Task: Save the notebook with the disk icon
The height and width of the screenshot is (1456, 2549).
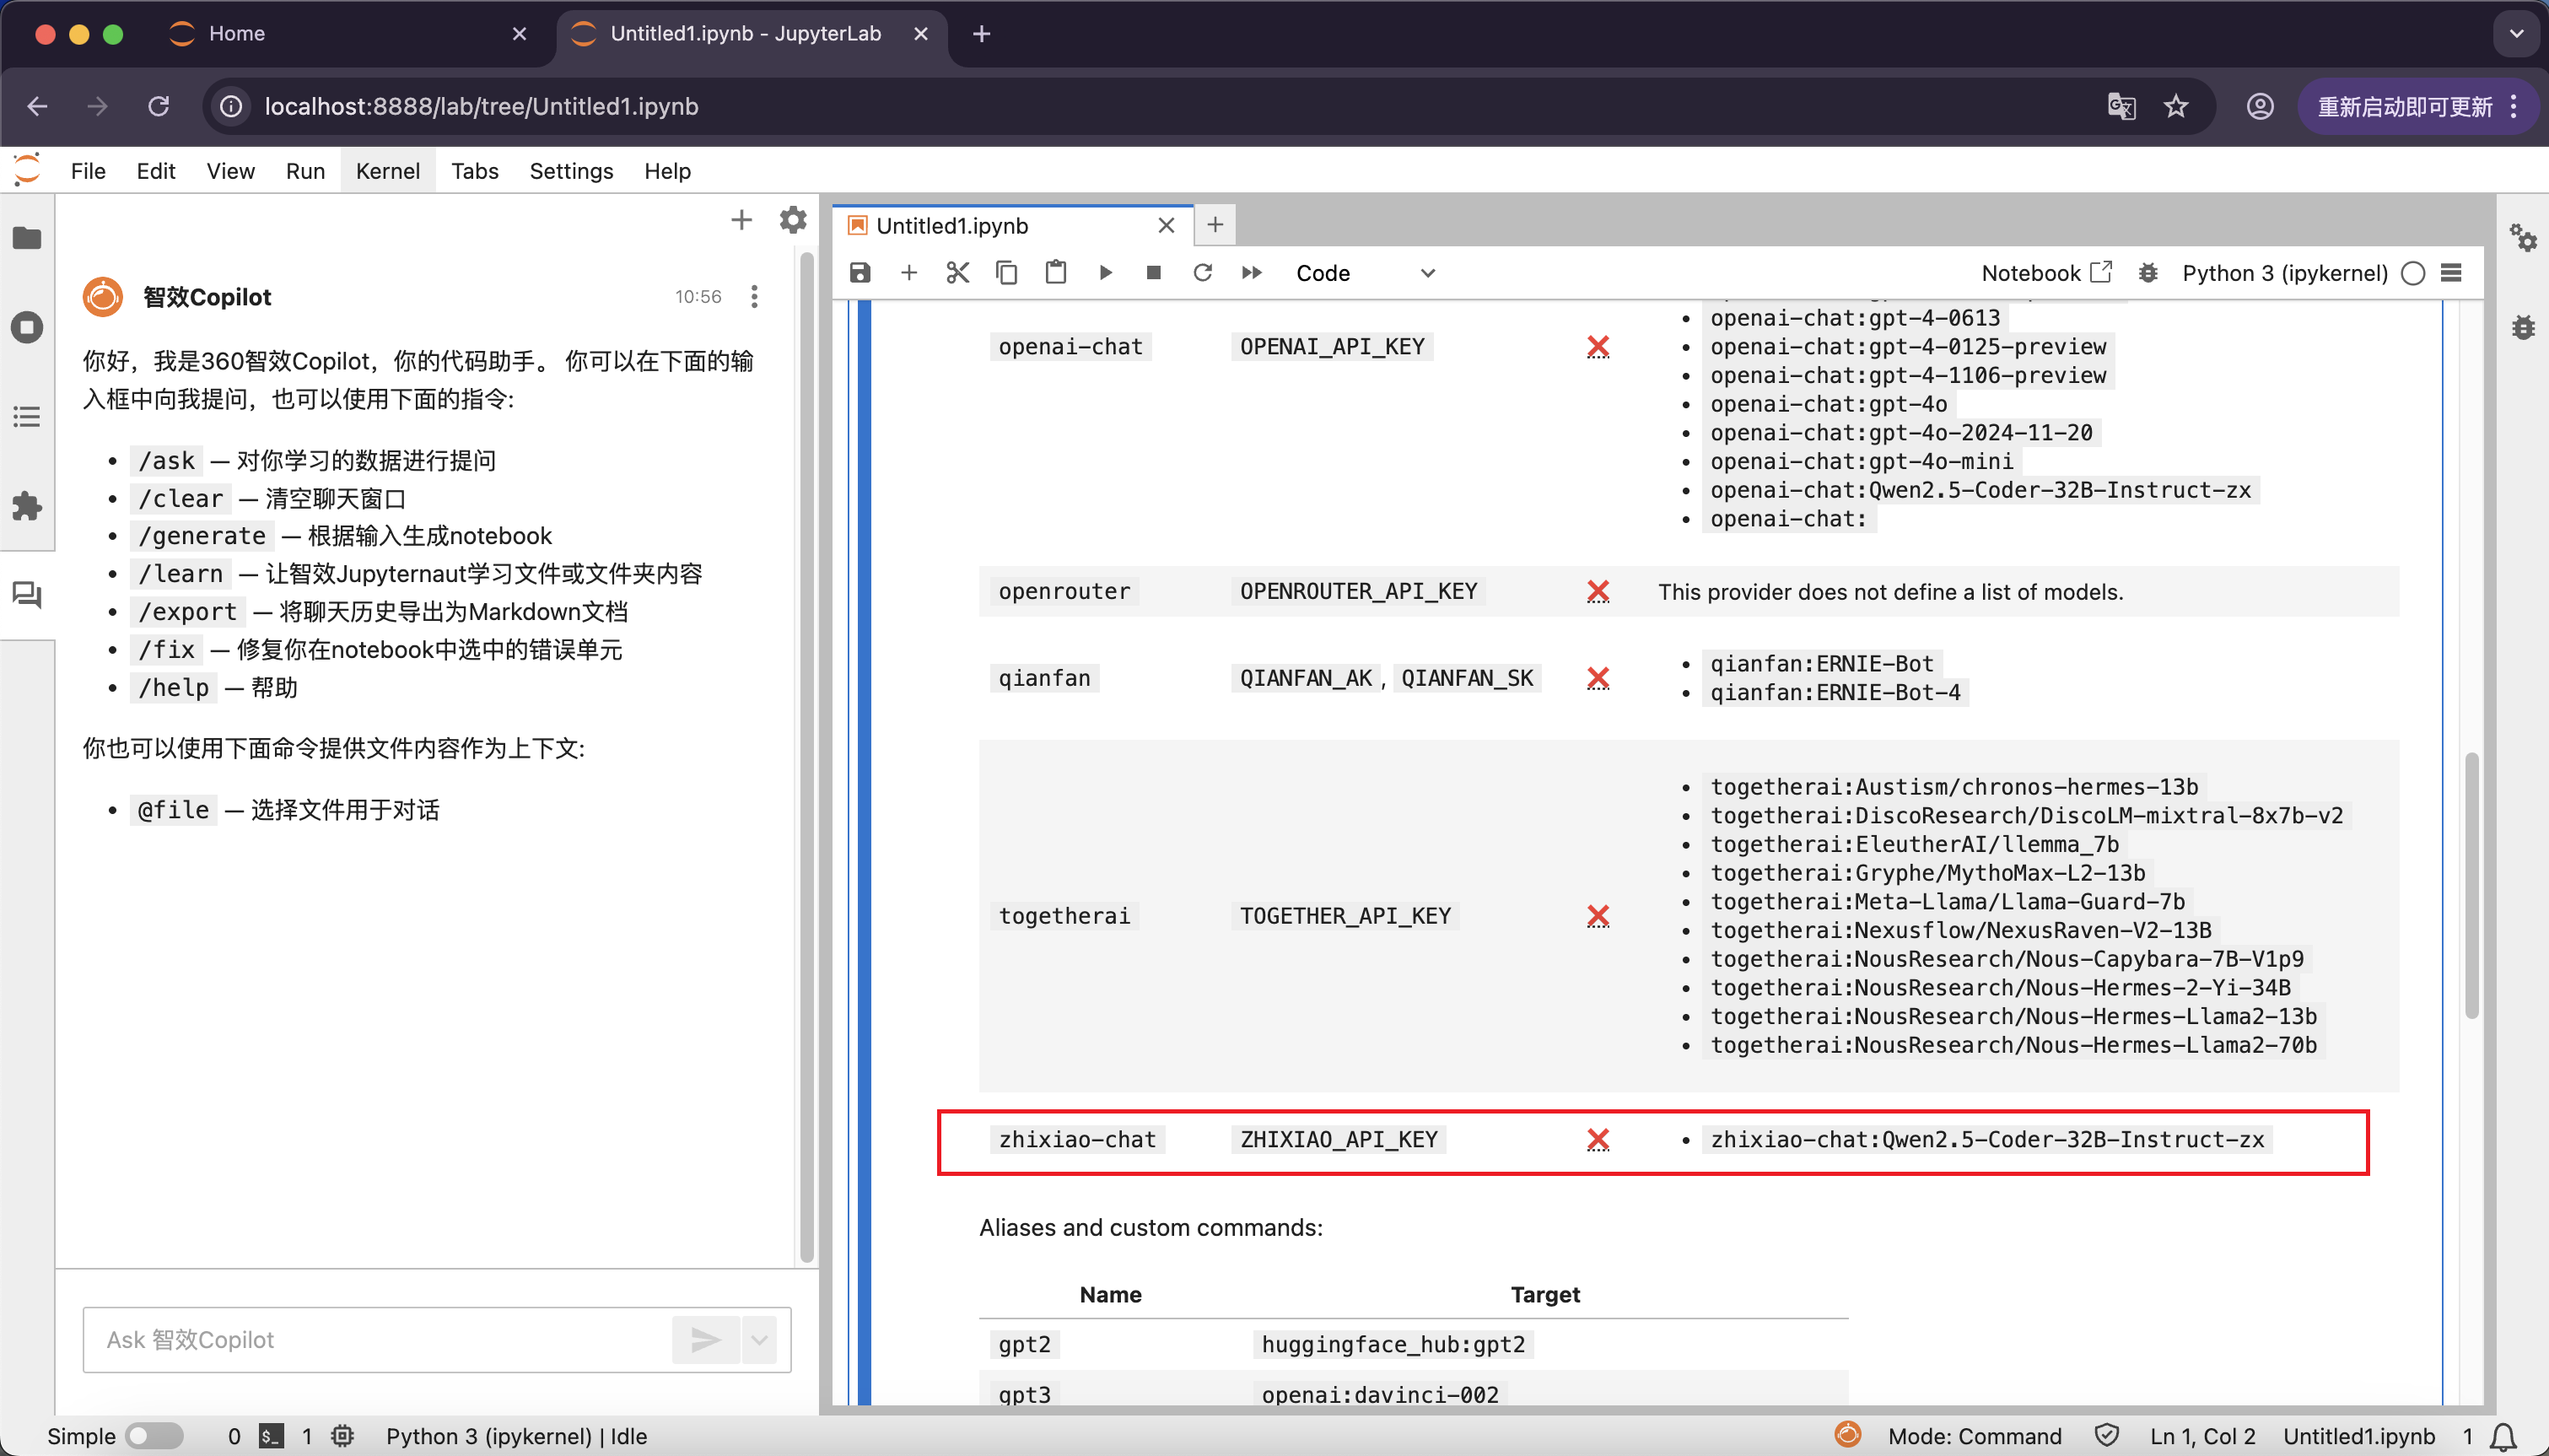Action: click(860, 273)
